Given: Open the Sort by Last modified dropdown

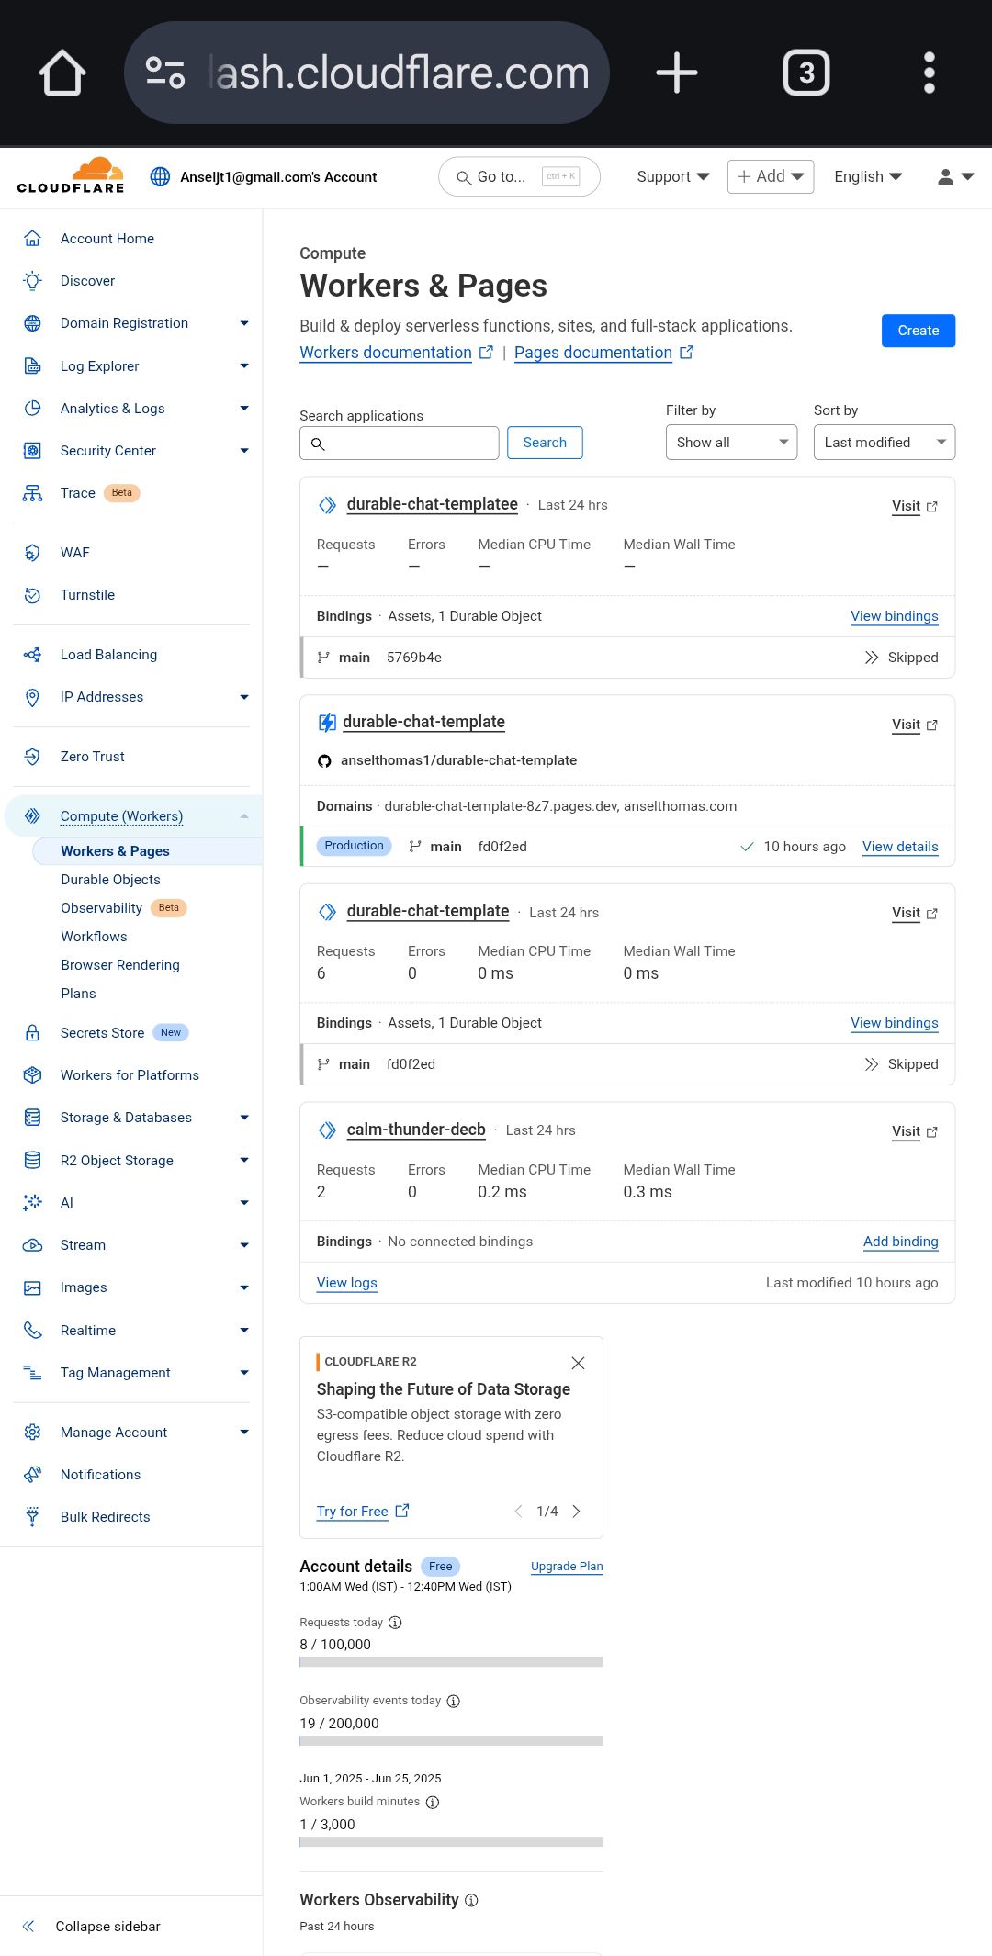Looking at the screenshot, I should (885, 443).
